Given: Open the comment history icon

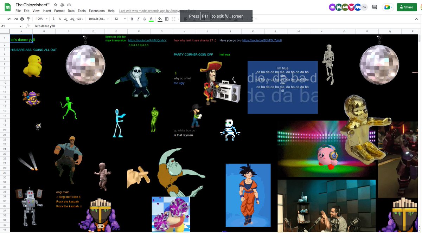Looking at the screenshot, I should [x=375, y=7].
